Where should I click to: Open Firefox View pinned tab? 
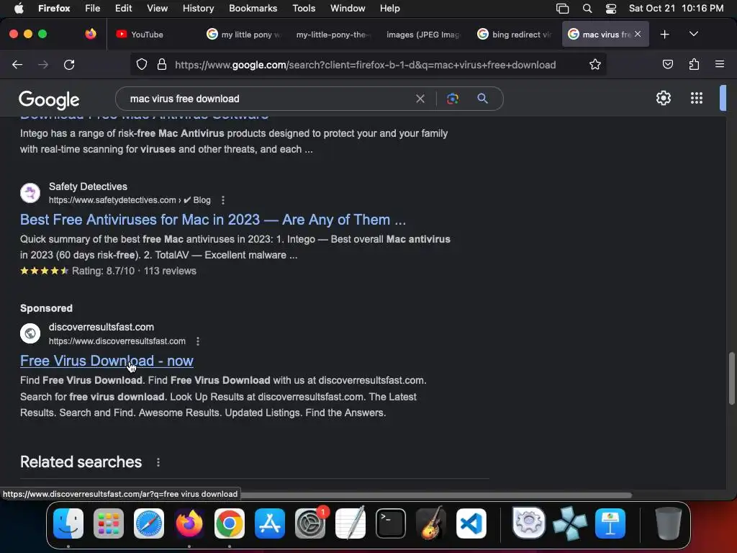(91, 34)
